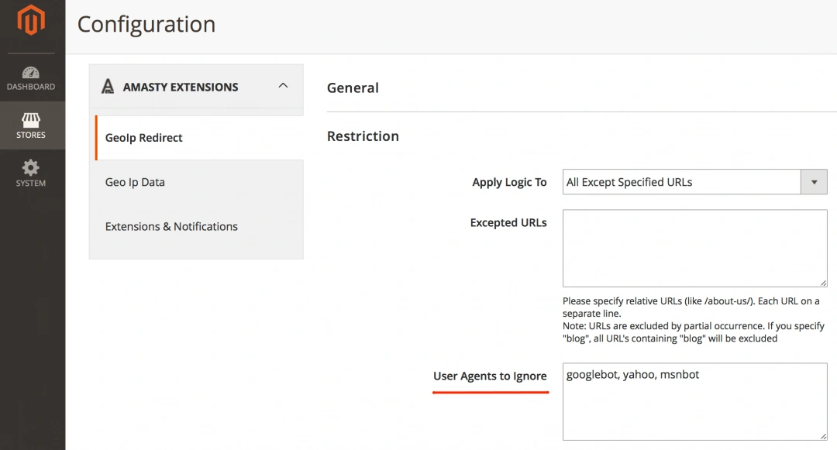Image resolution: width=837 pixels, height=450 pixels.
Task: Open the Extensions & Notifications tab
Action: 171,226
